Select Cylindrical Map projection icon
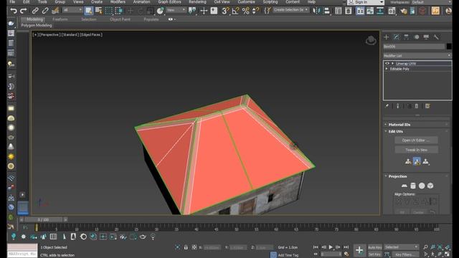459x258 pixels. 413,186
